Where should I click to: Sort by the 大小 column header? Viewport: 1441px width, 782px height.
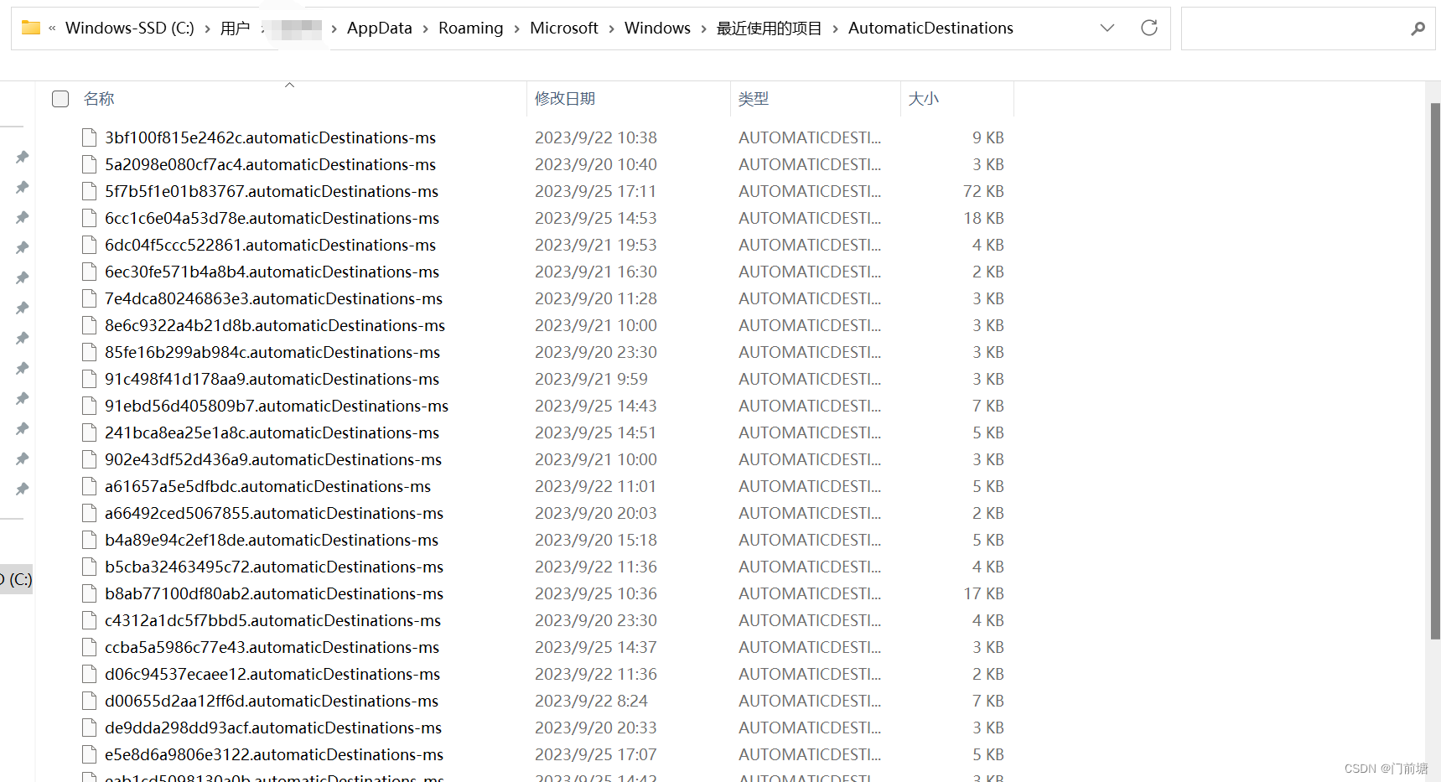tap(924, 99)
